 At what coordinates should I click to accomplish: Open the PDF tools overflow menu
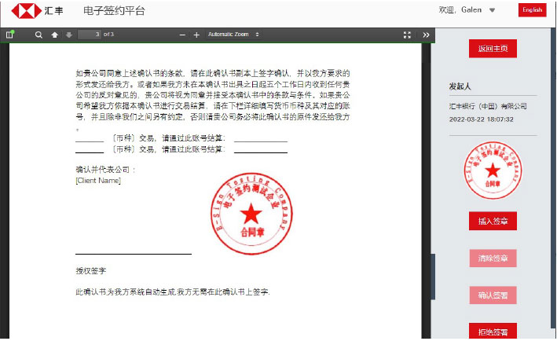[426, 35]
